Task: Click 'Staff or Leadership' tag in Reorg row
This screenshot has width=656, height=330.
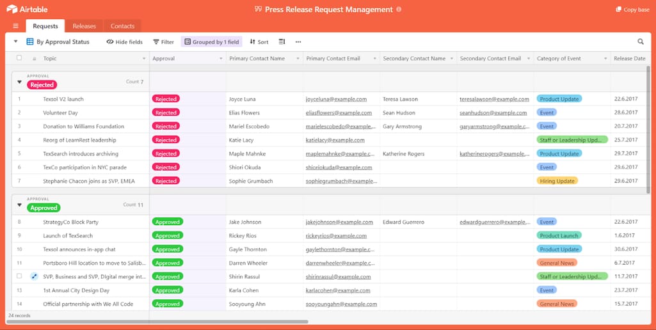Action: point(572,140)
